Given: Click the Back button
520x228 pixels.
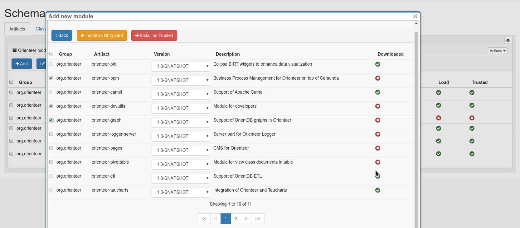Looking at the screenshot, I should pos(62,35).
